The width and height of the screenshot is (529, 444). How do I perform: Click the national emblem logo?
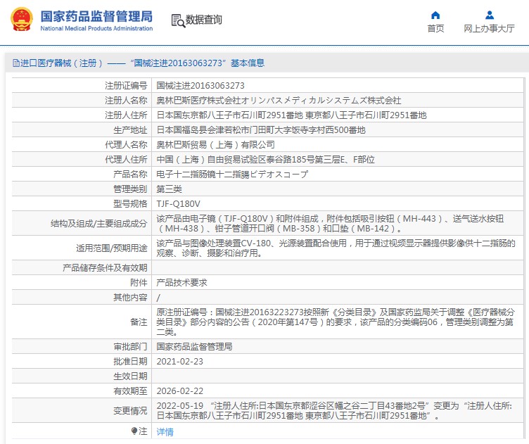[22, 19]
